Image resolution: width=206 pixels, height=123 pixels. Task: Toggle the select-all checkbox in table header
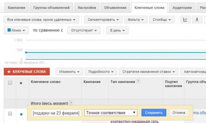[10, 83]
